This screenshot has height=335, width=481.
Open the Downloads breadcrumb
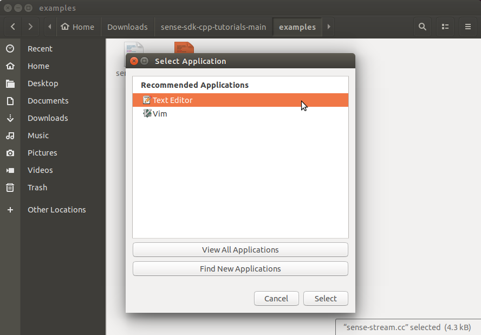click(x=127, y=27)
